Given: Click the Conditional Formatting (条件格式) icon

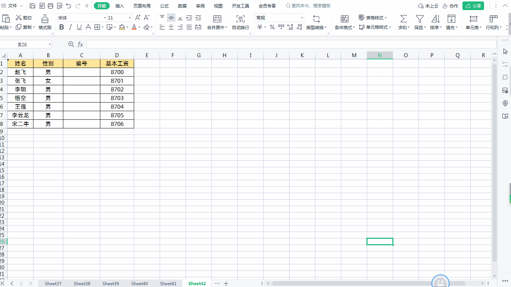Looking at the screenshot, I should pyautogui.click(x=345, y=19).
